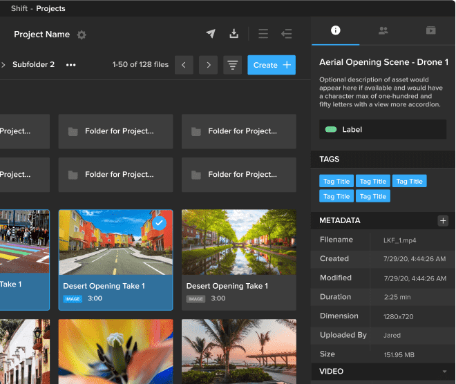Click the send paper plane icon

pos(211,33)
